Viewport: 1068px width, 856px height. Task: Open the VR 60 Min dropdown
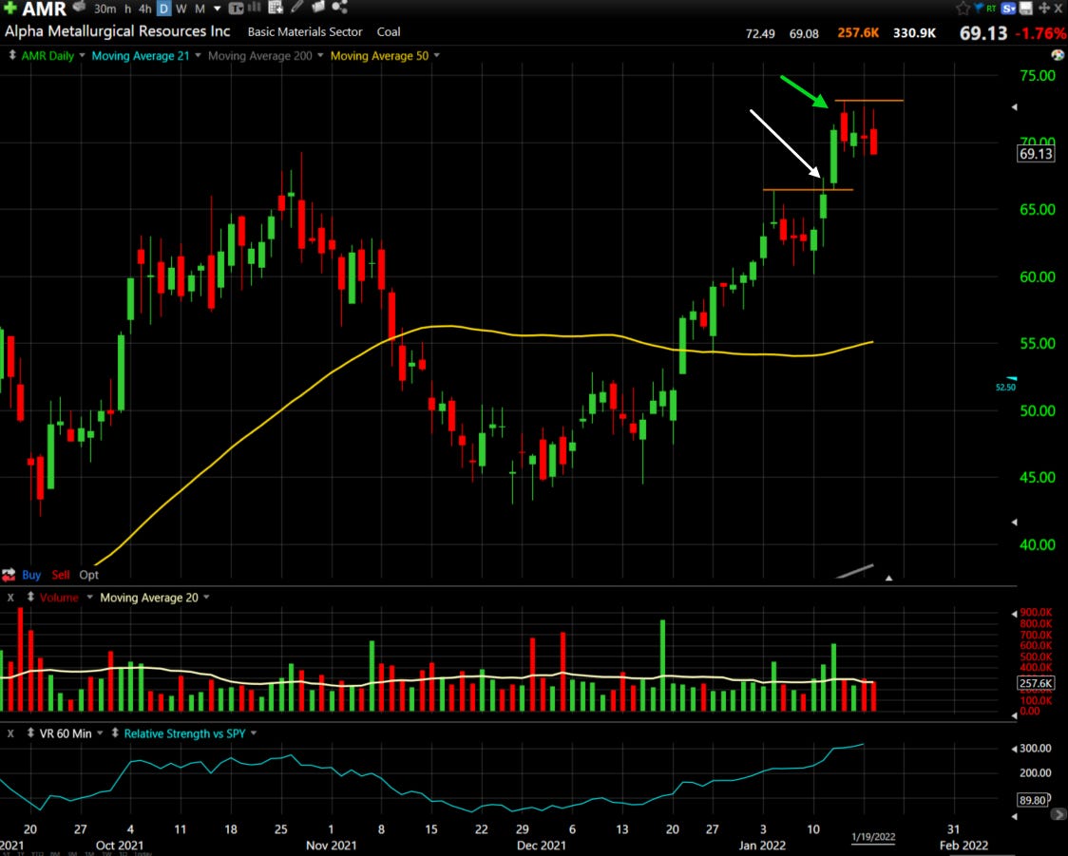100,733
